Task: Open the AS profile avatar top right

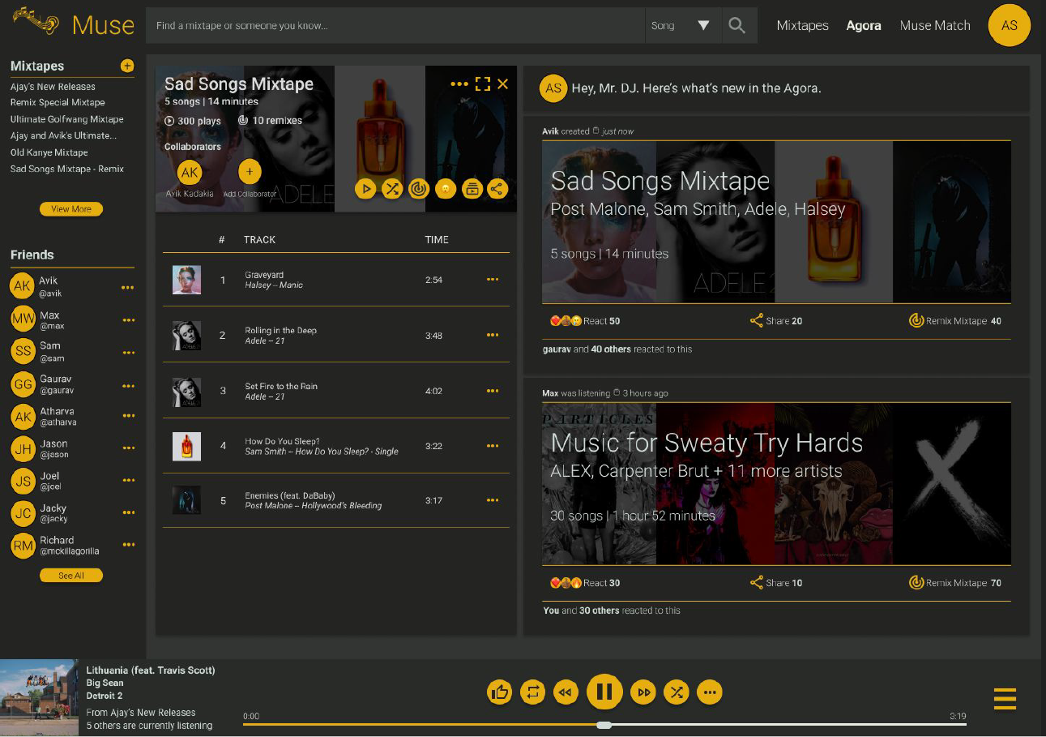Action: point(1009,25)
